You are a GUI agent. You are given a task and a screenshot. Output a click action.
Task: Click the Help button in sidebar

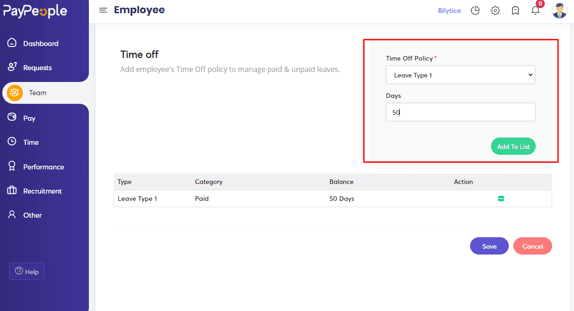pyautogui.click(x=27, y=271)
